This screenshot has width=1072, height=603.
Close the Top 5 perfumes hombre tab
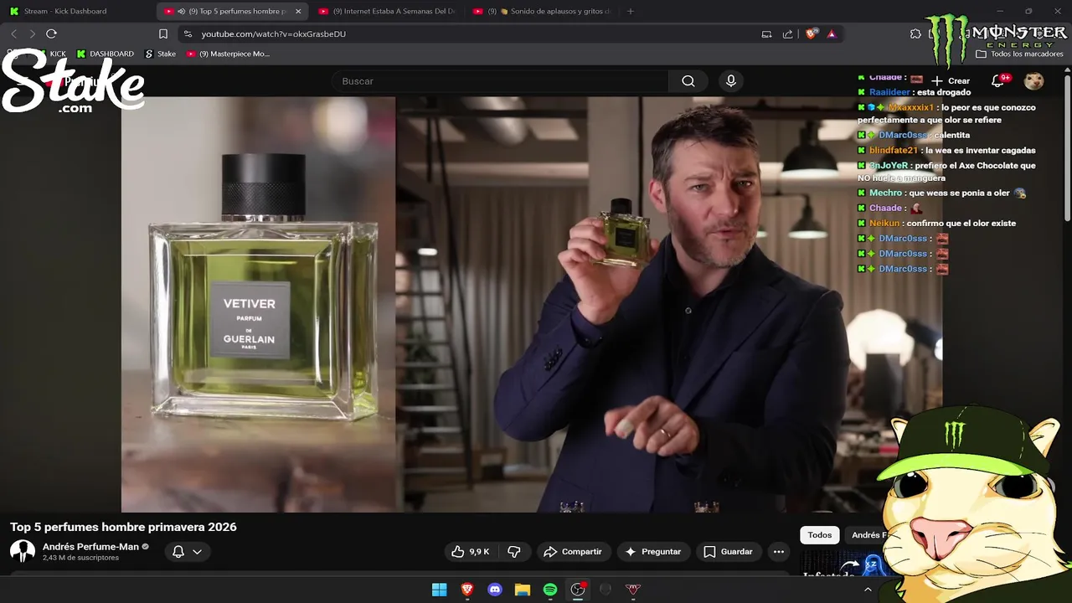298,11
